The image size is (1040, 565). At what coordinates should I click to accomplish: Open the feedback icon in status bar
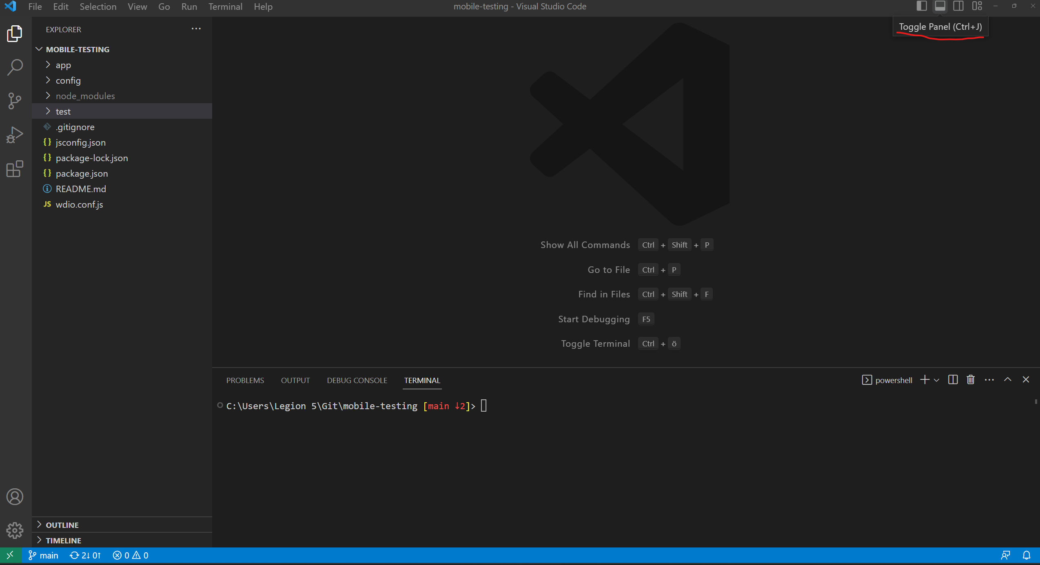[1005, 555]
